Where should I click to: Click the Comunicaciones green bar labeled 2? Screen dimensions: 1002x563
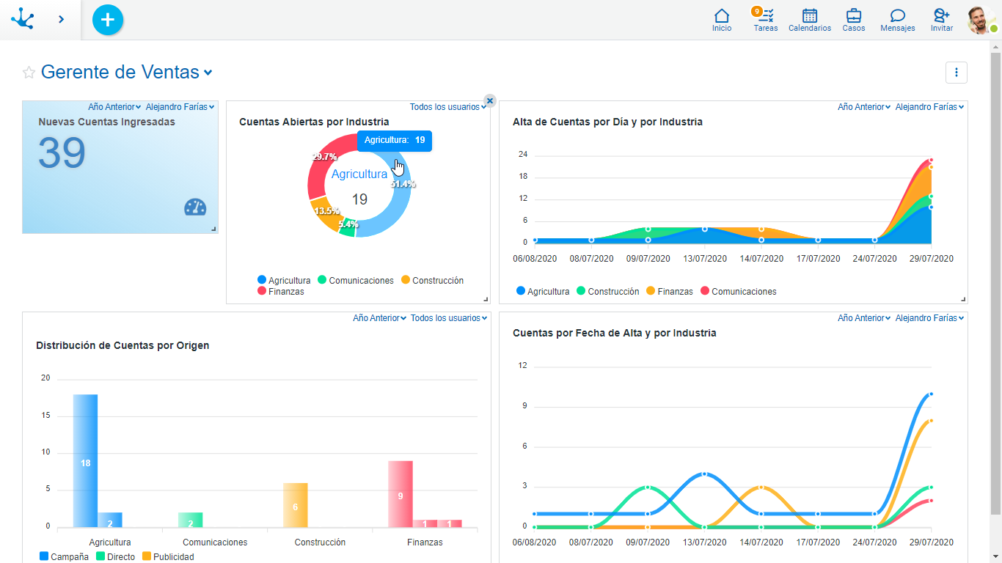[x=191, y=520]
